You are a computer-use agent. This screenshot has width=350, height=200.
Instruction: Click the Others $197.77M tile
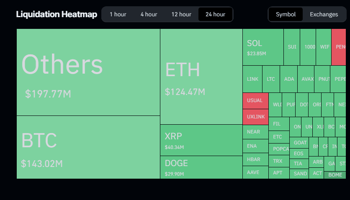88,72
